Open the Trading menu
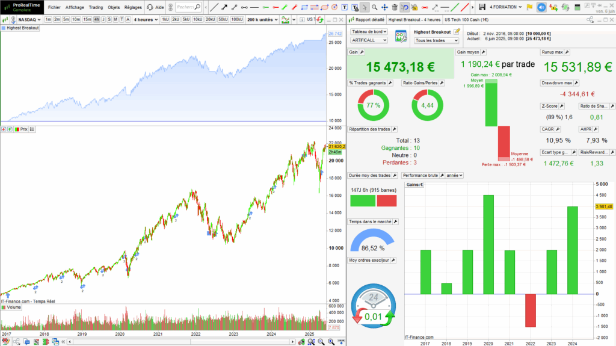This screenshot has width=616, height=346. (x=96, y=7)
